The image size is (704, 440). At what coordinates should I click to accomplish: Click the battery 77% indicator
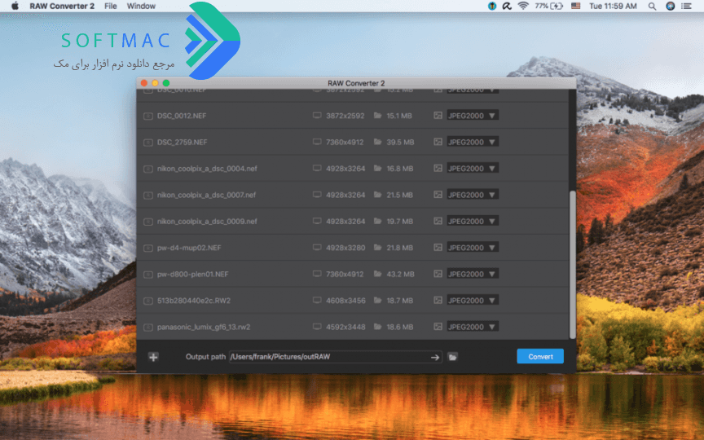548,6
